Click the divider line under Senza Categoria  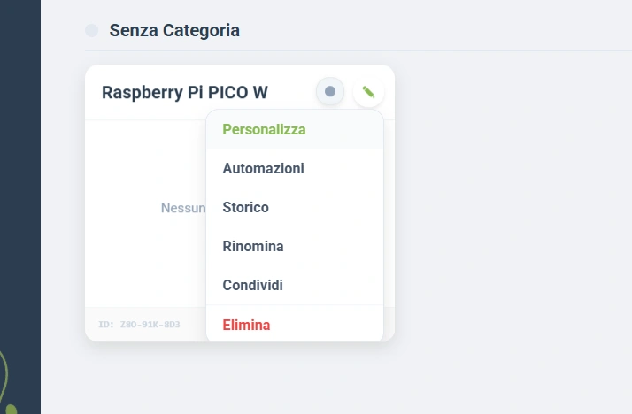358,50
